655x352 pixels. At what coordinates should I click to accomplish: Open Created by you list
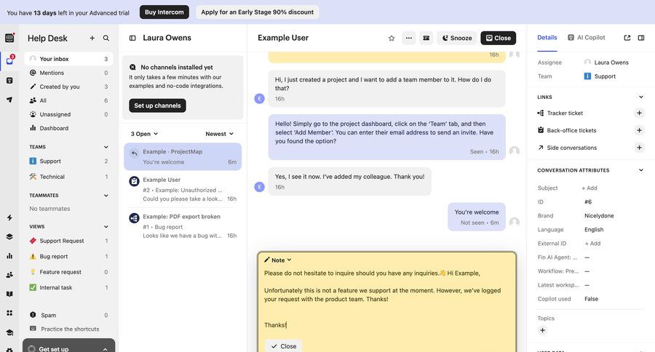coord(68,87)
